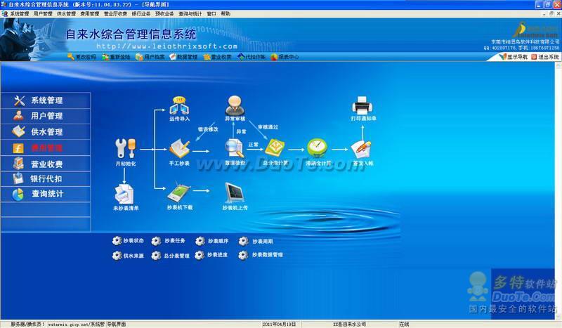Click the XX县自来水公司 status bar entry
The height and width of the screenshot is (328, 562).
pyautogui.click(x=349, y=324)
